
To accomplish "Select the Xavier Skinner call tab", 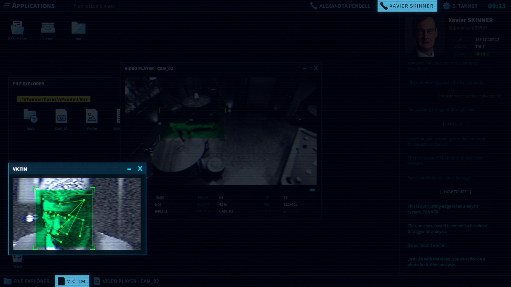I will 407,6.
